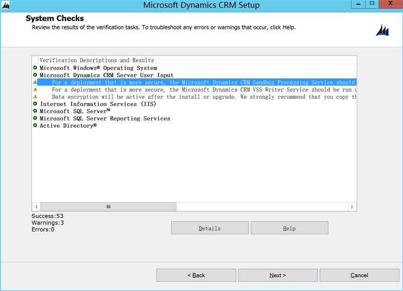Viewport: 403px width, 291px height.
Task: Click the Next button
Action: (277, 276)
